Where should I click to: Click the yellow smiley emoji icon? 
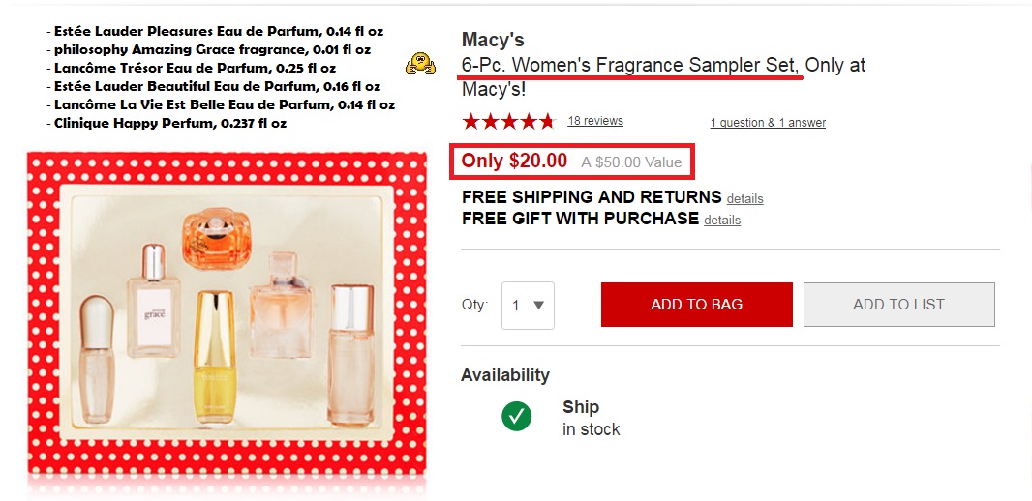pos(420,63)
